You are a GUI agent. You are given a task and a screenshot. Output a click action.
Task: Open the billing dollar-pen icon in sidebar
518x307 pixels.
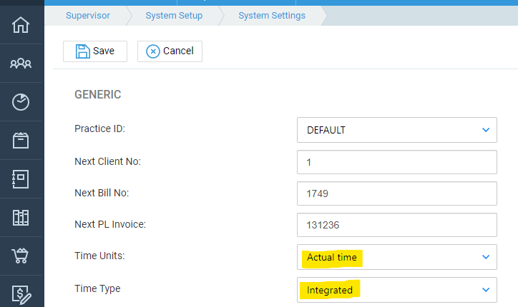coord(21,294)
